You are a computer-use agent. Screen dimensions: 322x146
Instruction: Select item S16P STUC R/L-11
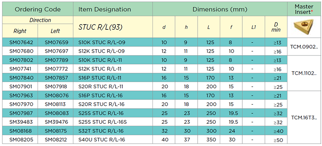coord(100,78)
